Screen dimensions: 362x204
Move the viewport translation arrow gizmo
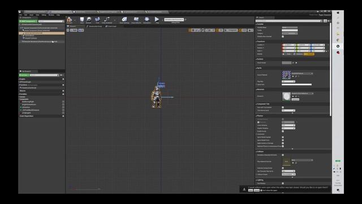[x=168, y=97]
